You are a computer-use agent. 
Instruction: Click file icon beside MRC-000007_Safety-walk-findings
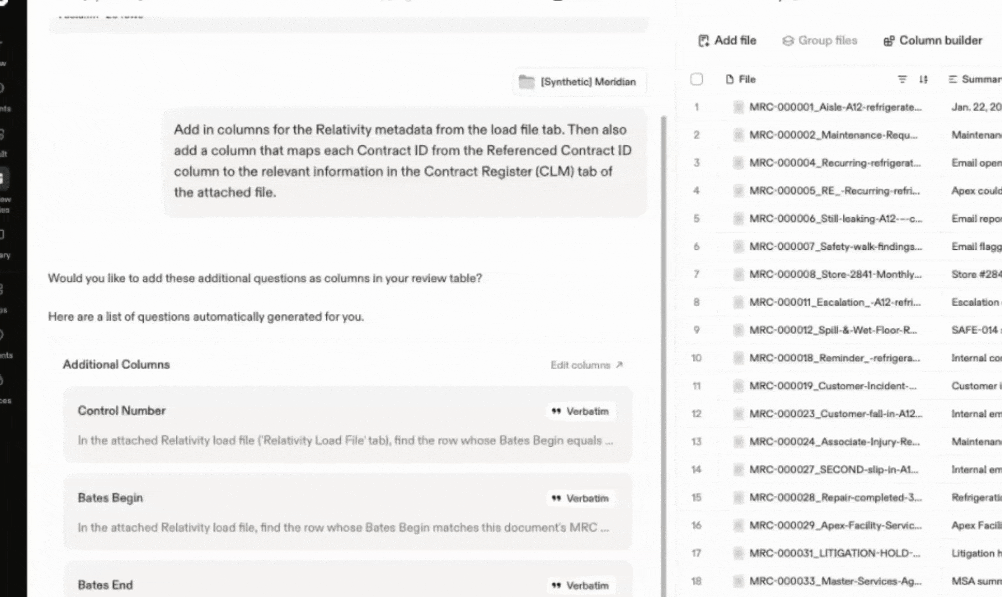(738, 247)
